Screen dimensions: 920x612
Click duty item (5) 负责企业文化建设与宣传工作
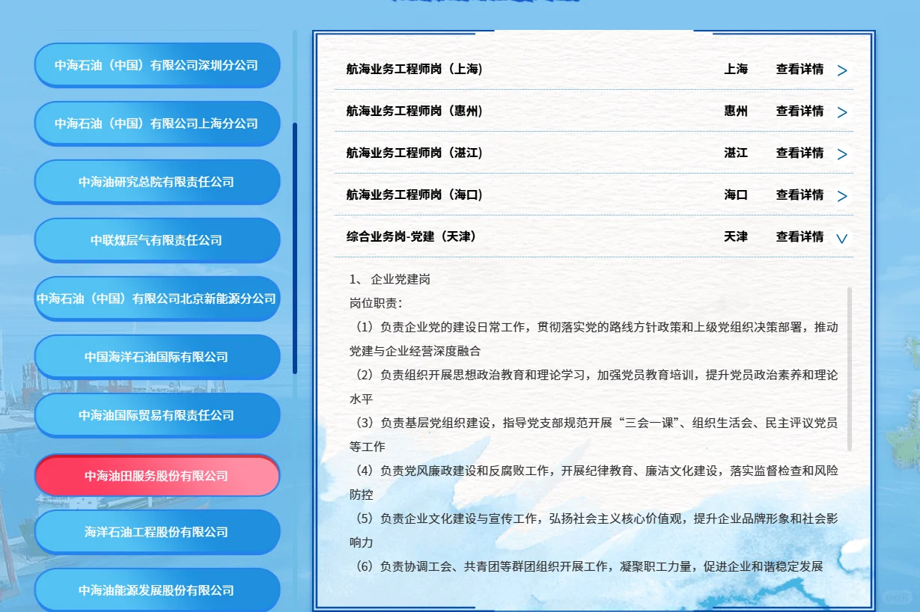(594, 530)
